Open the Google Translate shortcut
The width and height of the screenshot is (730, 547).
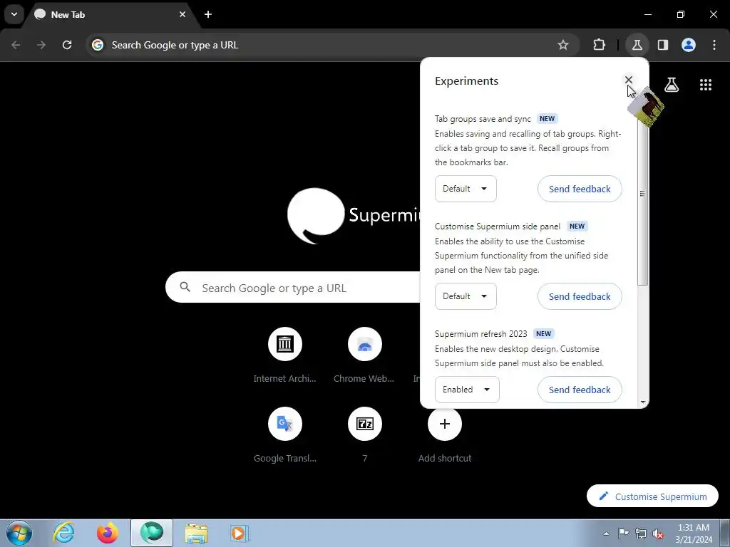(x=285, y=424)
